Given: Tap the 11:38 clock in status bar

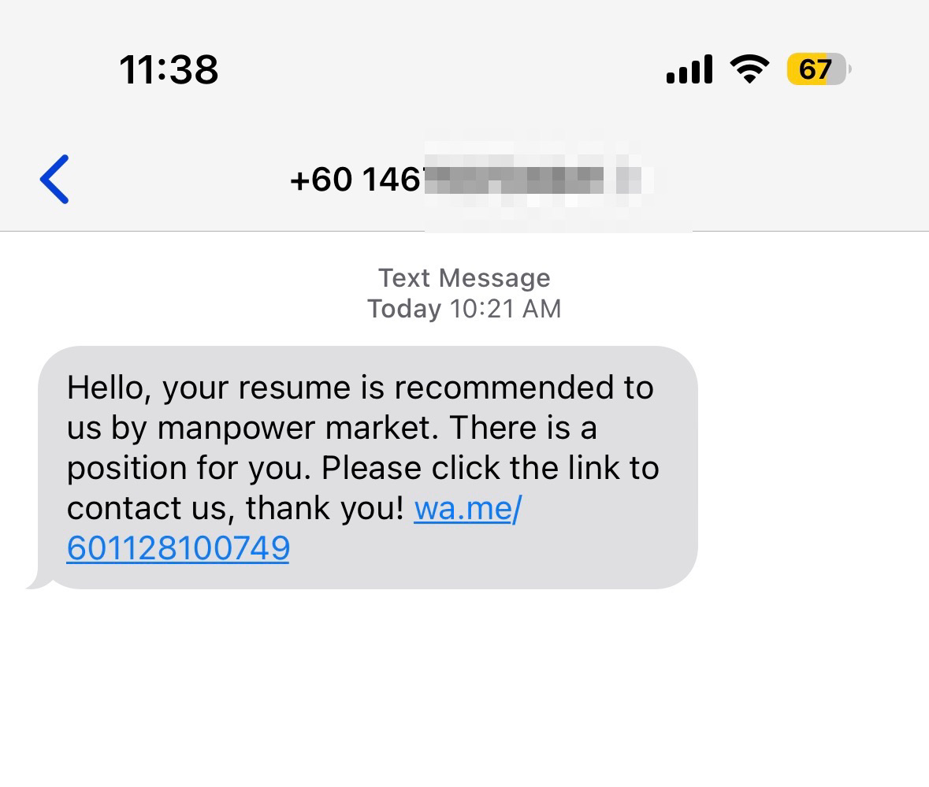Looking at the screenshot, I should [x=169, y=69].
